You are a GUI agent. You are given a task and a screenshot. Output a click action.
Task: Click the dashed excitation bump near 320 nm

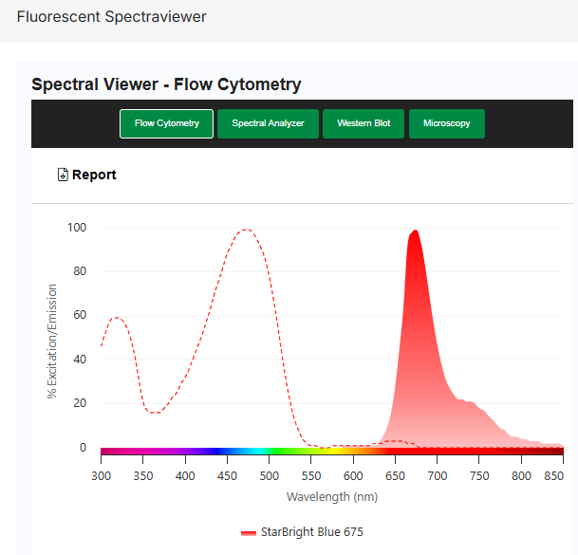116,318
